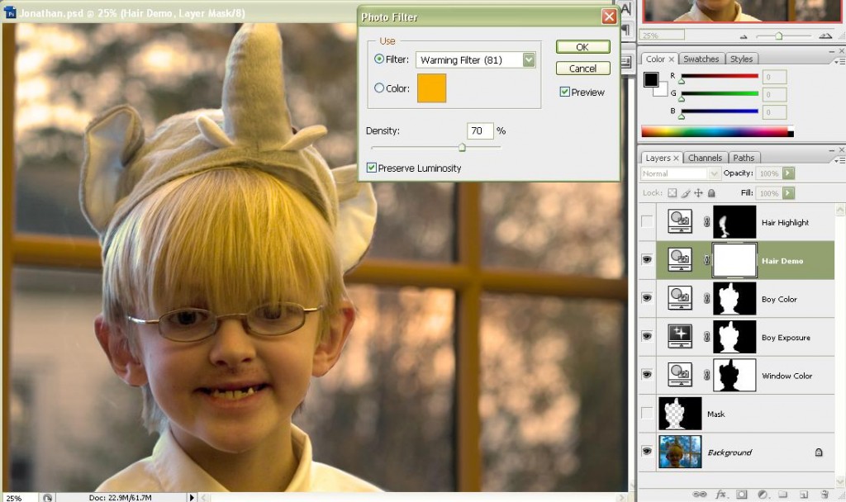846x502 pixels.
Task: Click the Navigator zoom slider handle
Action: 778,36
